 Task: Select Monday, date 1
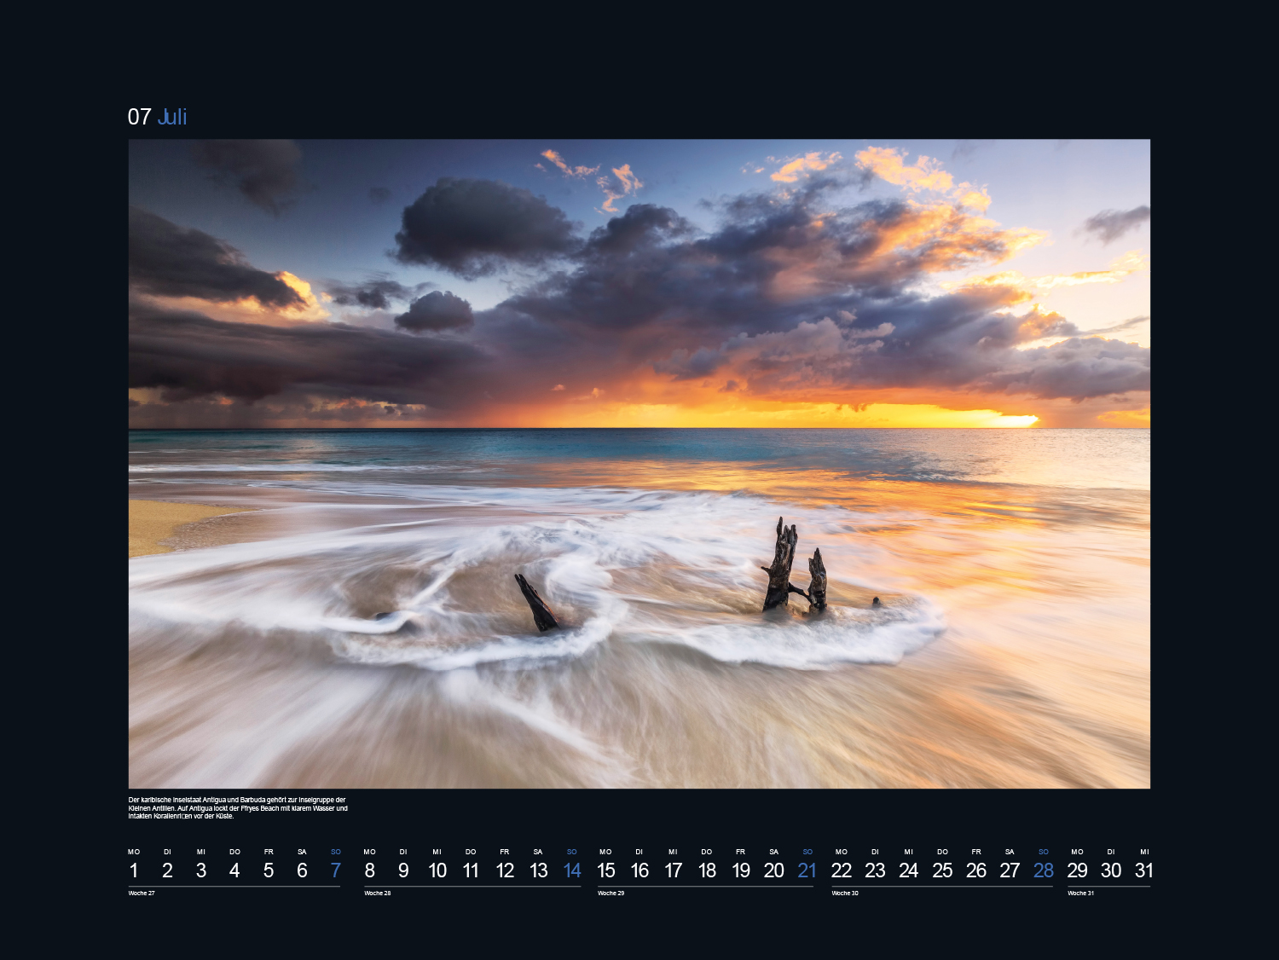(134, 870)
